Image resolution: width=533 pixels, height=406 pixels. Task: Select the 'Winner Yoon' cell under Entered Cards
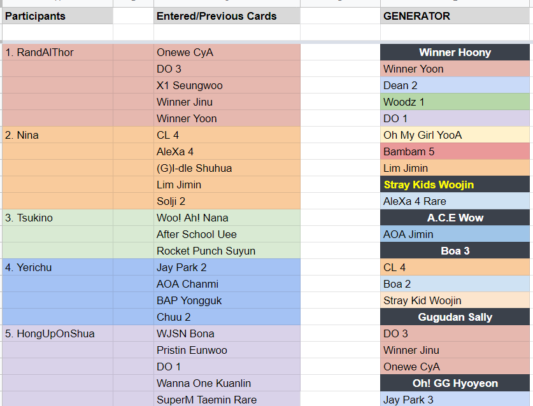point(227,118)
